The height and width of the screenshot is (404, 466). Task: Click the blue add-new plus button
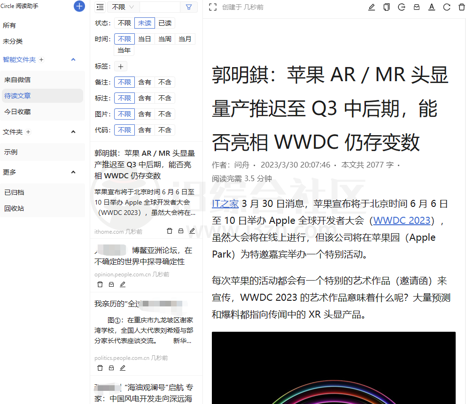79,6
